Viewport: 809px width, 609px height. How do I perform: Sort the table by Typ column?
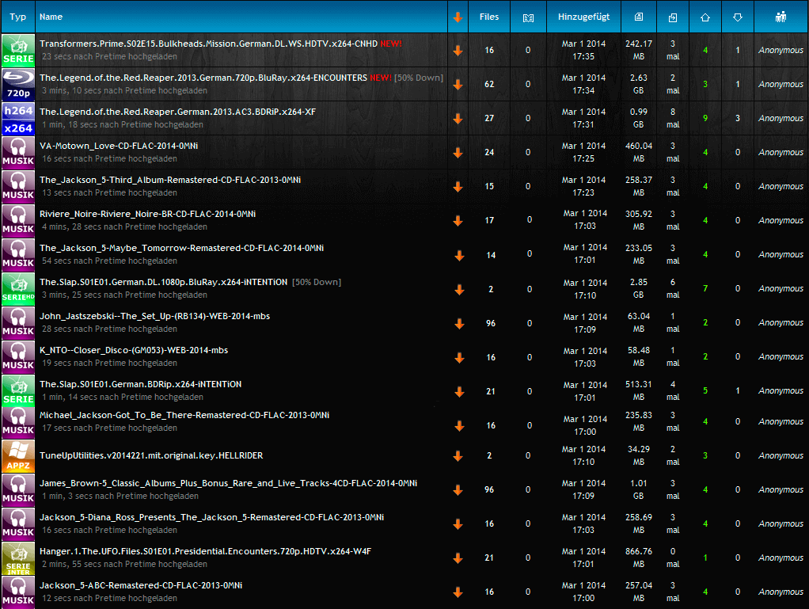(x=17, y=17)
